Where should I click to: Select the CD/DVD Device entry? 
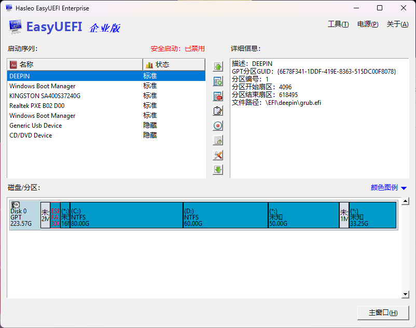coord(106,135)
